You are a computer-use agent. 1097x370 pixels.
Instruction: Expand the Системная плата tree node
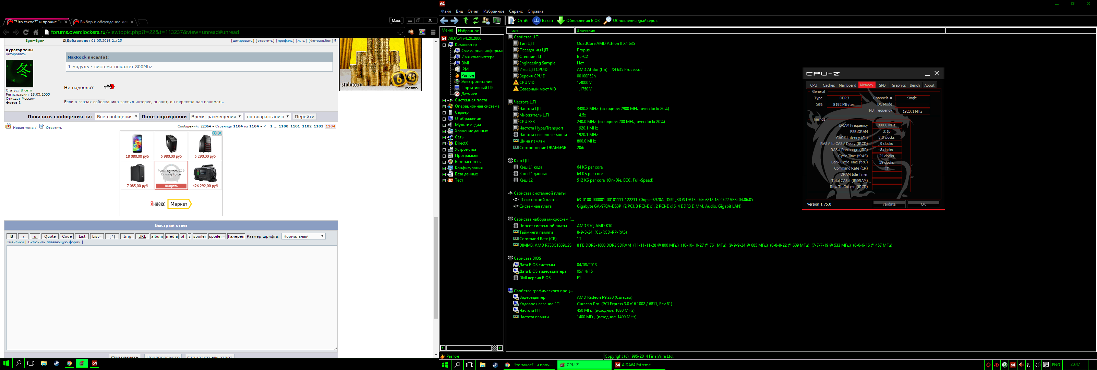(444, 100)
